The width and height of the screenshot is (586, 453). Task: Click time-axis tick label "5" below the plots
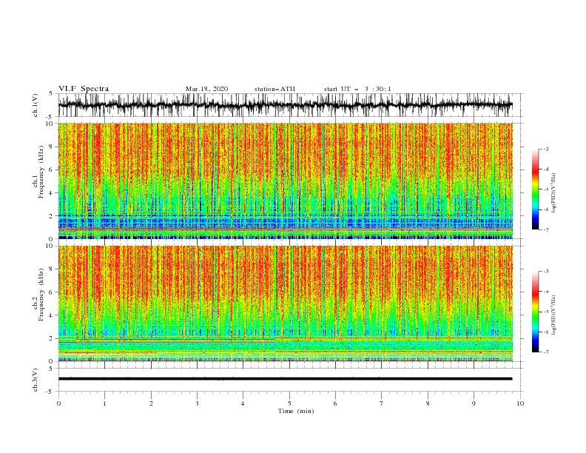(289, 403)
